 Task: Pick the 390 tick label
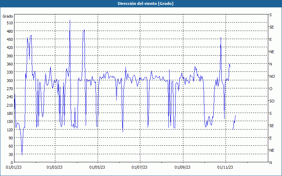10,56
